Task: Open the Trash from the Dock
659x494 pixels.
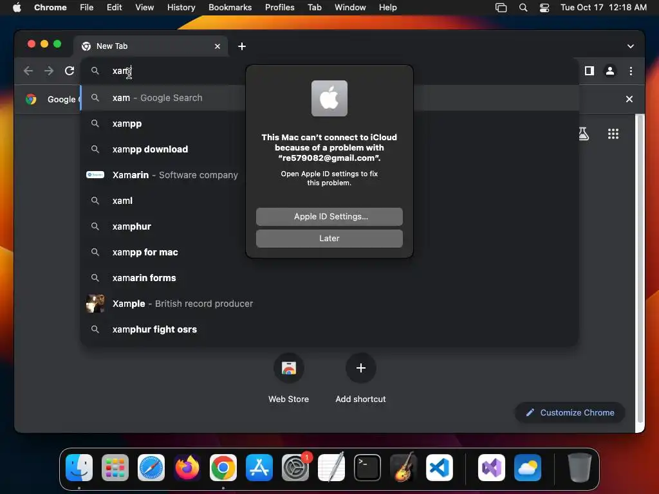Action: pyautogui.click(x=580, y=468)
